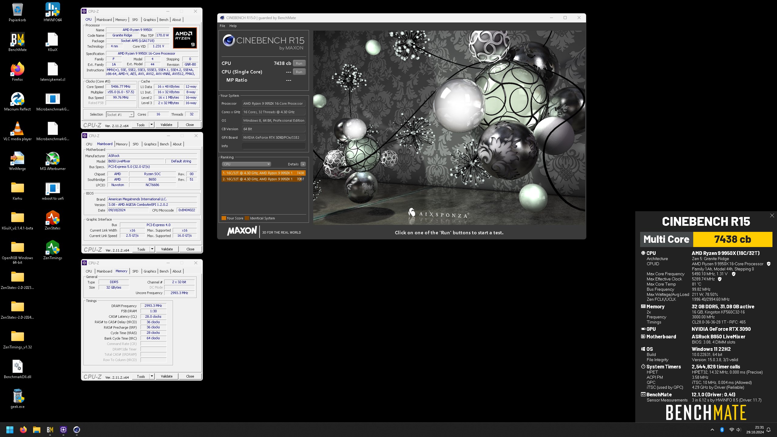Select the BenchmarkDll.dll file icon

point(17,369)
